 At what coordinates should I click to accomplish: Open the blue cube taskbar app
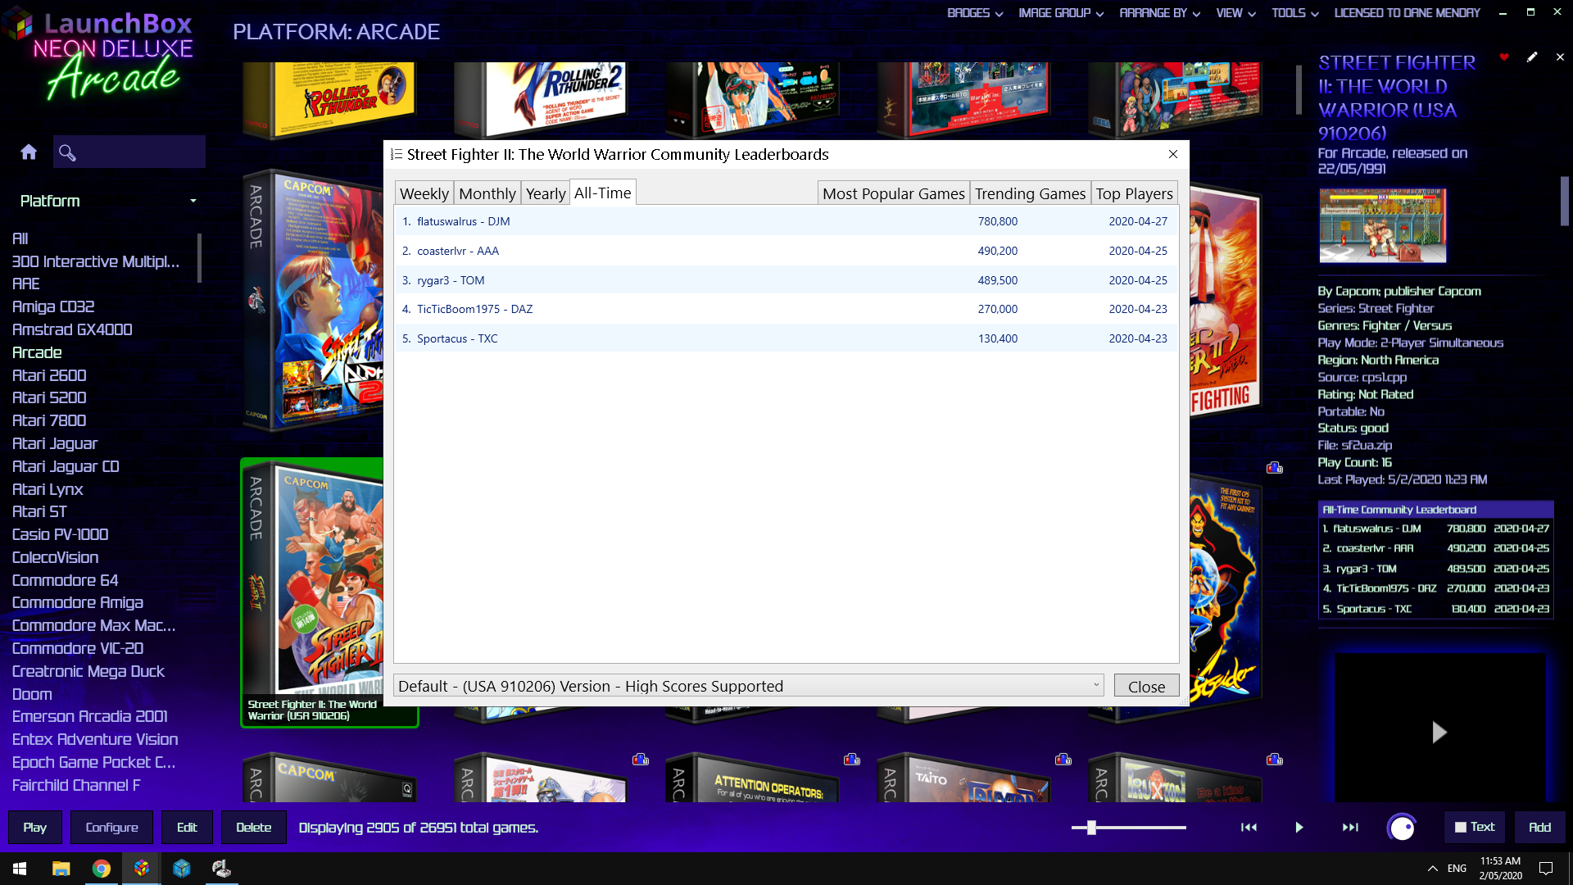pos(182,869)
